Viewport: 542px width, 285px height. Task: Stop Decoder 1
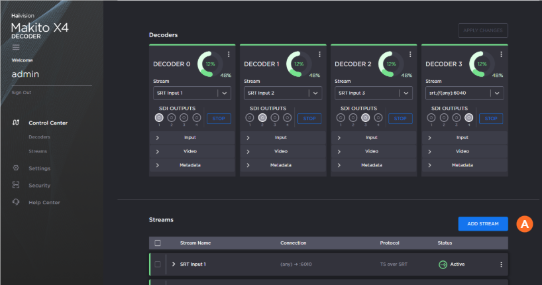tap(309, 118)
